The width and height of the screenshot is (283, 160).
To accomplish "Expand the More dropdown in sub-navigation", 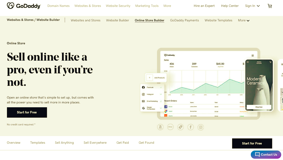I will click(243, 20).
